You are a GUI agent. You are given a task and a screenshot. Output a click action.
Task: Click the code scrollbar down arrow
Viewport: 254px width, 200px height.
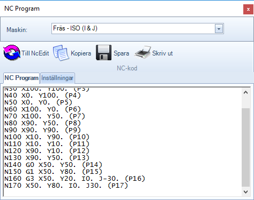pyautogui.click(x=246, y=192)
